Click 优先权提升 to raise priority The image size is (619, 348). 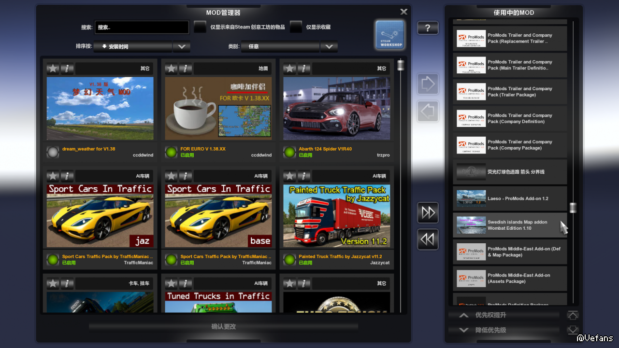click(x=504, y=315)
